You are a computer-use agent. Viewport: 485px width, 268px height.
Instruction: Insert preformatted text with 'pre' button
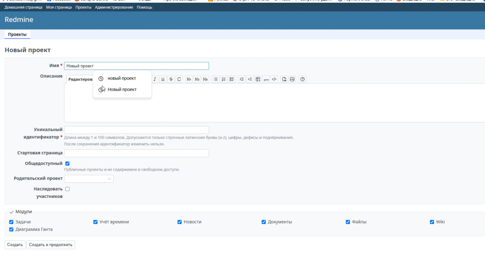click(x=266, y=79)
